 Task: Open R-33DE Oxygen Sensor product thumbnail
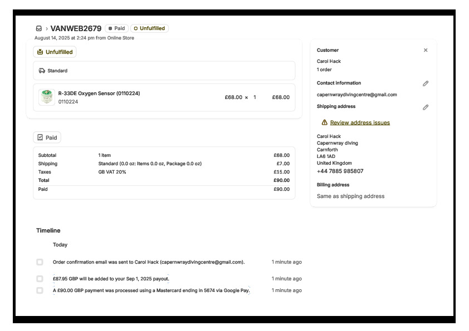click(x=47, y=97)
